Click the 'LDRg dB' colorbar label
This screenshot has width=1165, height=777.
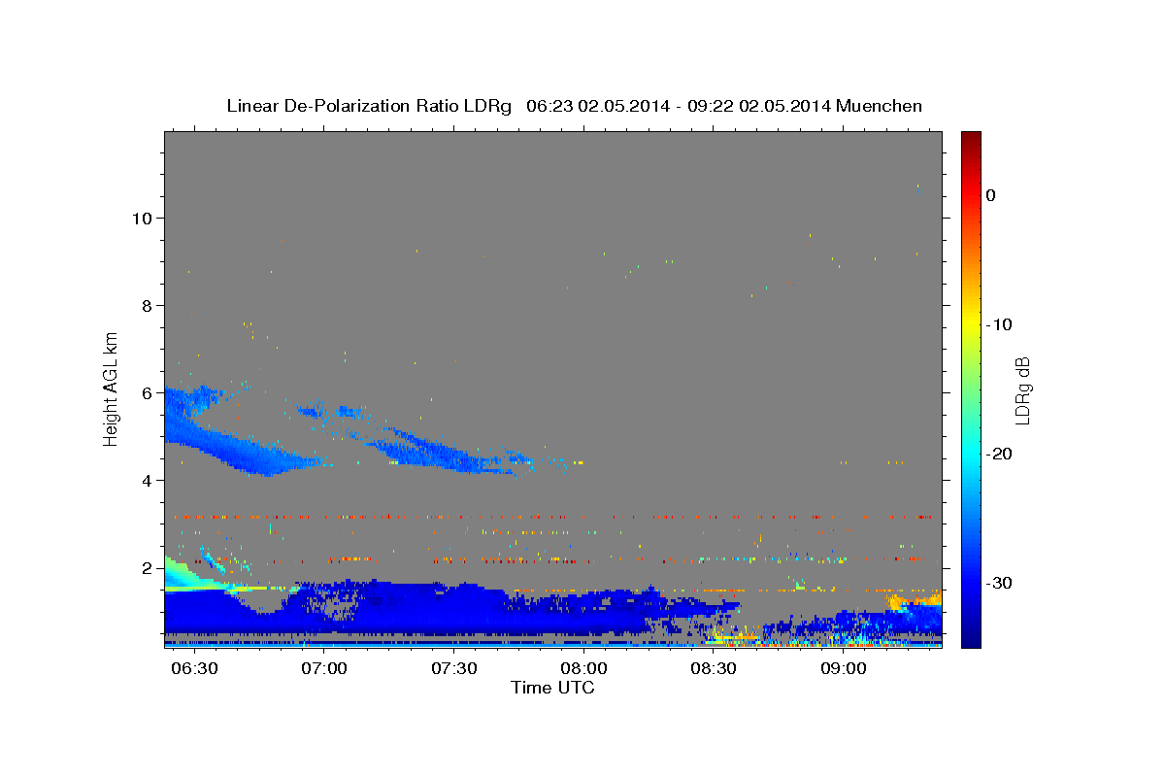pos(1022,390)
